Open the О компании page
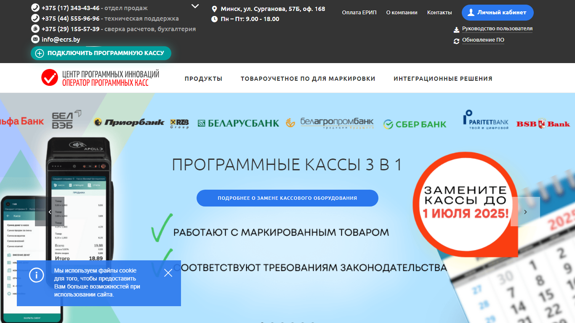Viewport: 575px width, 323px height. [402, 13]
